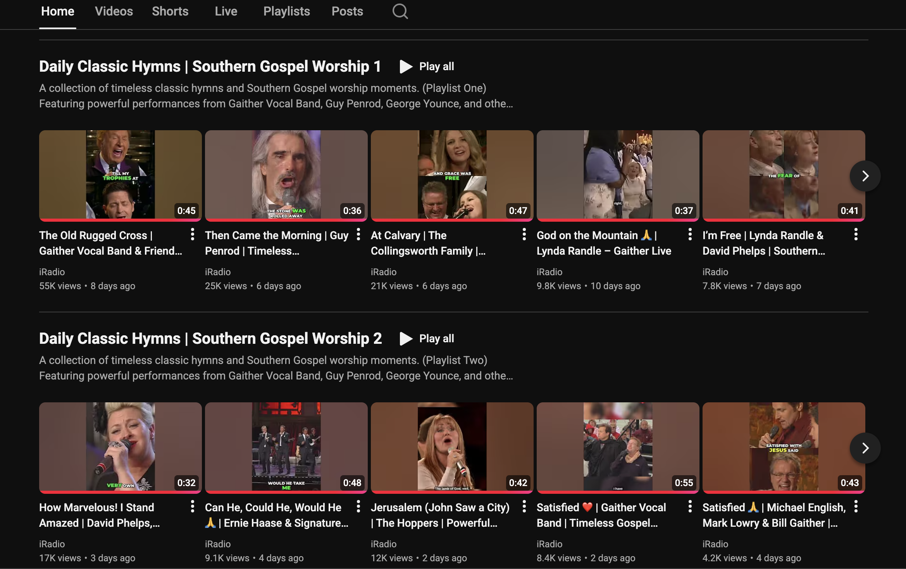
Task: Show next videos in Worship 2 playlist row
Action: tap(865, 448)
